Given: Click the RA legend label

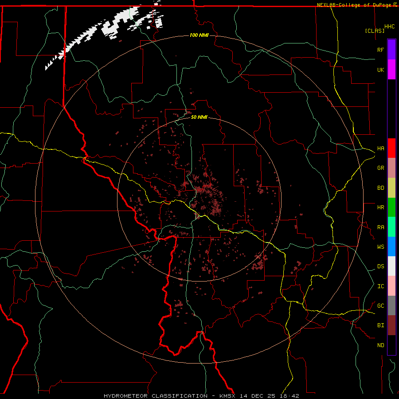Looking at the screenshot, I should click(380, 227).
